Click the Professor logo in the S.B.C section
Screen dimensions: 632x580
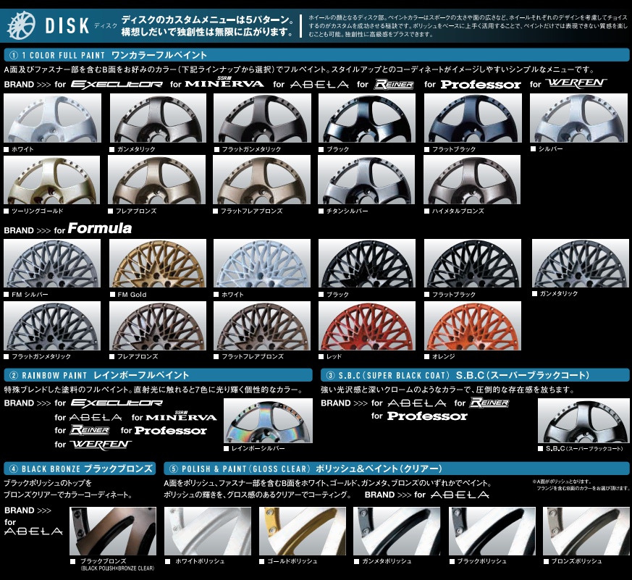tap(427, 416)
